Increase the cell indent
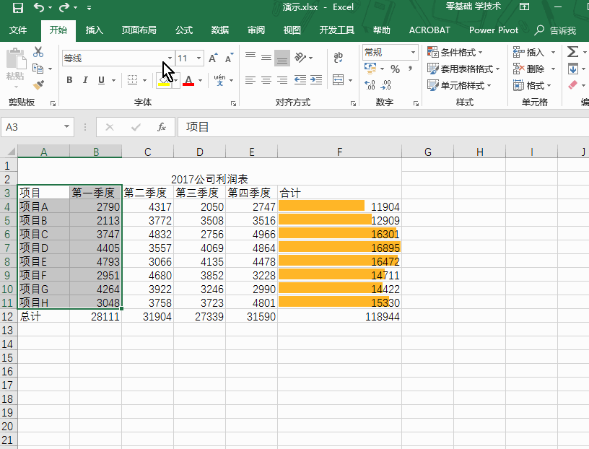Image resolution: width=589 pixels, height=449 pixels. click(x=316, y=80)
